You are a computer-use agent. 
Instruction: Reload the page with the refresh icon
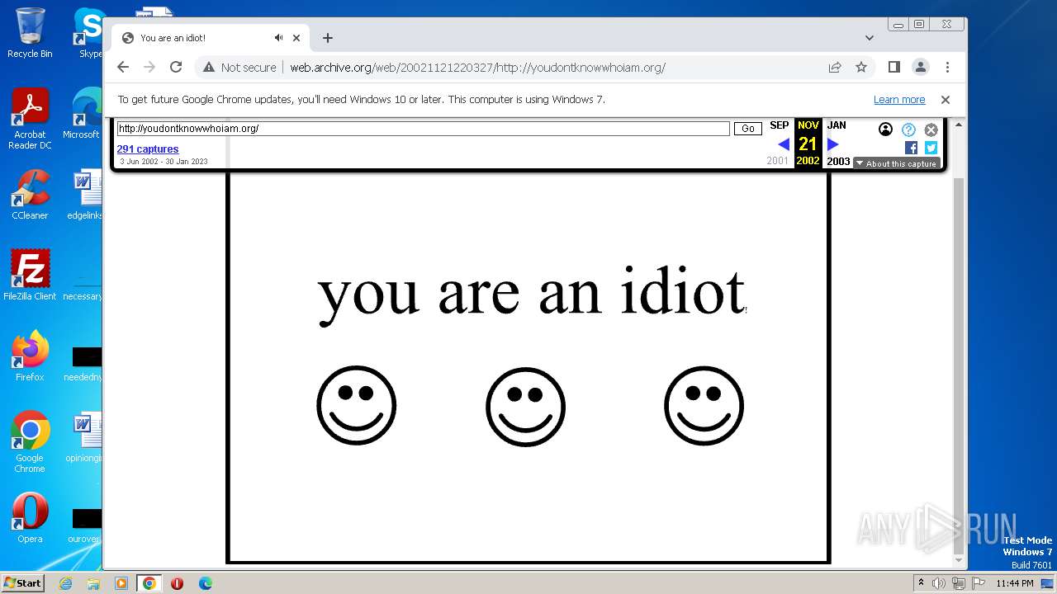(x=176, y=68)
